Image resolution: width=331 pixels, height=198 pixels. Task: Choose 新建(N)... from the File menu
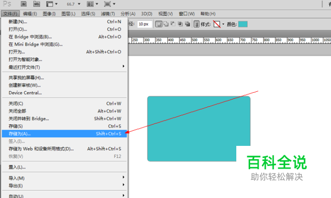tap(65, 22)
